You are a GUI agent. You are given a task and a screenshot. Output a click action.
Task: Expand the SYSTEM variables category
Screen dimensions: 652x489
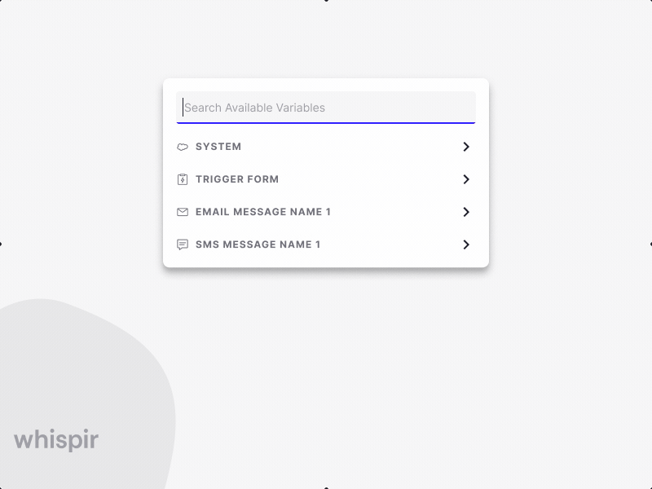click(x=466, y=147)
